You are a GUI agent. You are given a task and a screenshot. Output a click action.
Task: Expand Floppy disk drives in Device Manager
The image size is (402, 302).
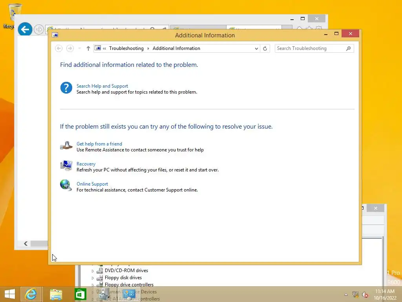93,278
